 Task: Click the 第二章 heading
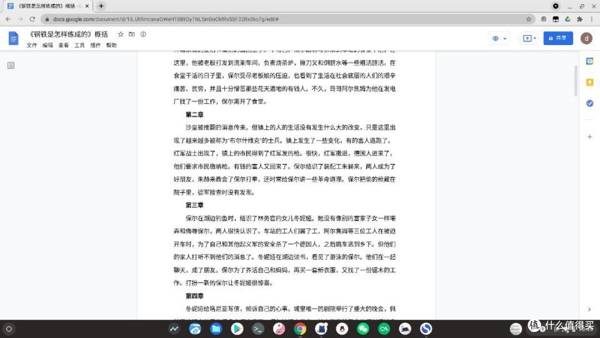point(194,115)
